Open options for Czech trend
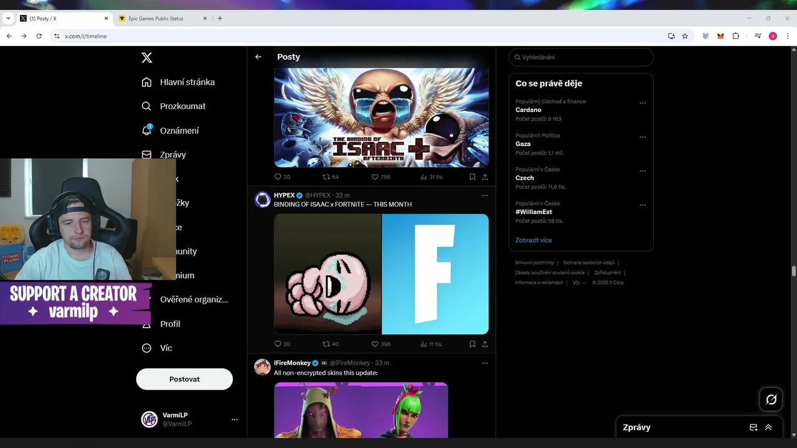Screen dimensions: 797x448 pyautogui.click(x=643, y=171)
